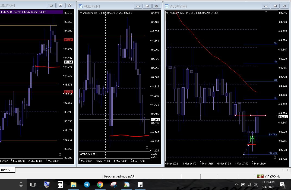Click the green buy arrow on M5 chart
The image size is (291, 190).
pyautogui.click(x=252, y=139)
